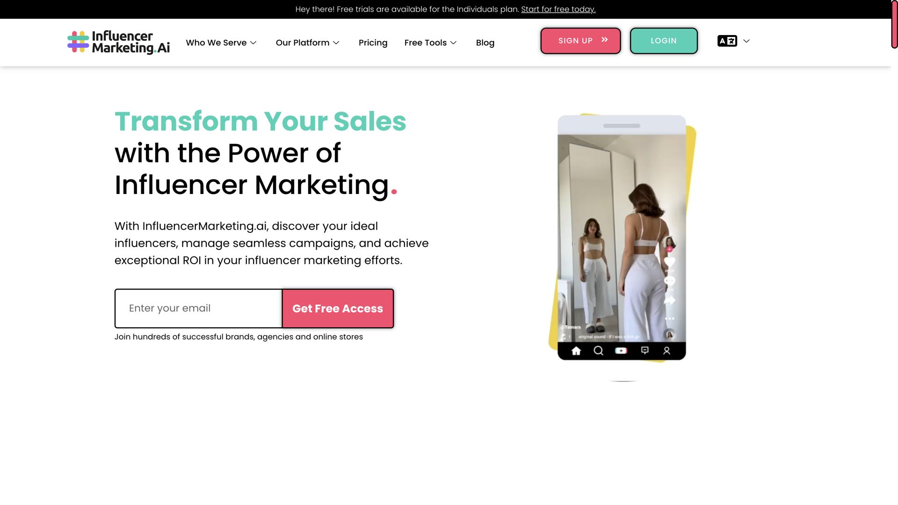Open the language selector chevron

pyautogui.click(x=746, y=41)
